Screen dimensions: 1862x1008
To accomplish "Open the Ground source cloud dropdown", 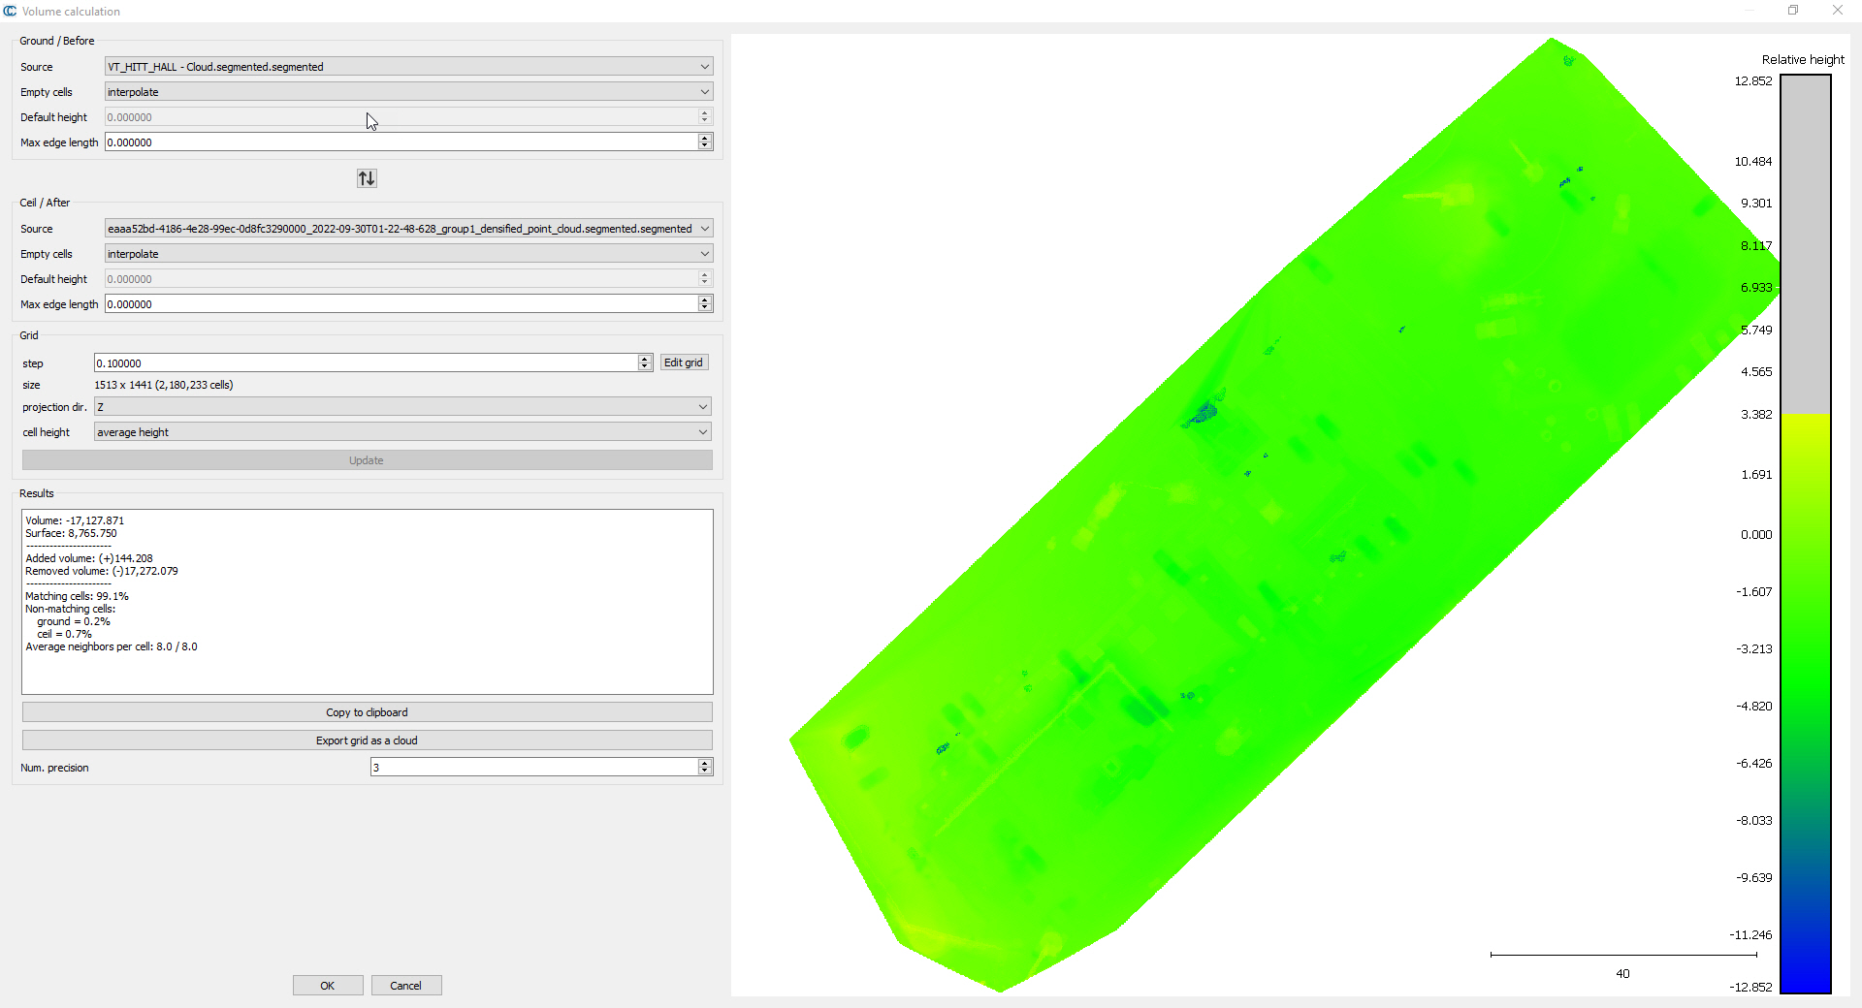I will (408, 67).
